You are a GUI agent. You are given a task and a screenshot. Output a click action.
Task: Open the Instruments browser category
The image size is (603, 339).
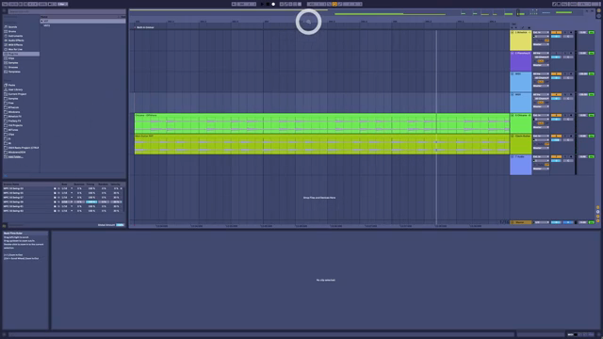(x=15, y=36)
